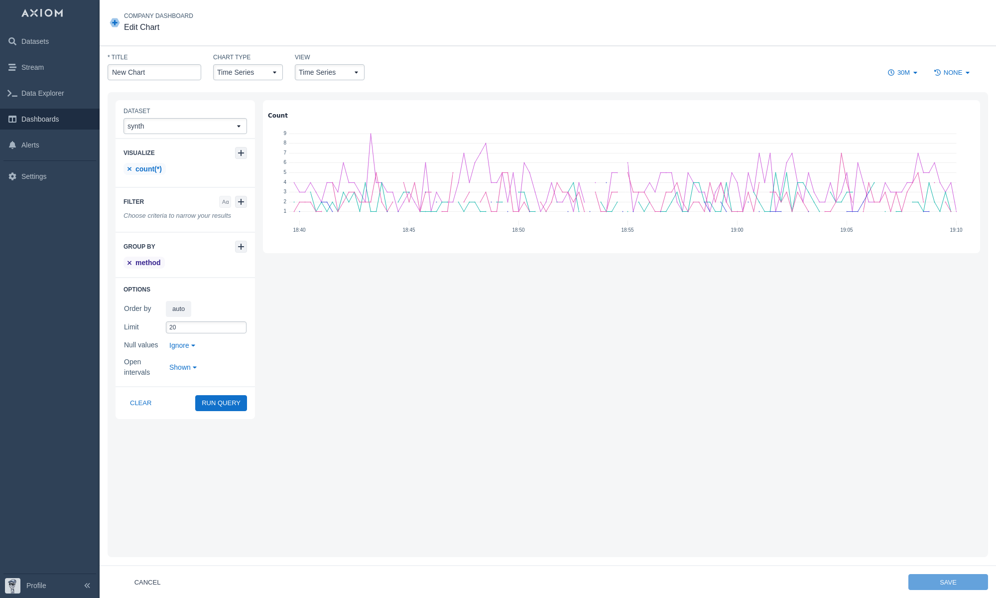
Task: Open Null values Ignore selector
Action: coord(182,345)
